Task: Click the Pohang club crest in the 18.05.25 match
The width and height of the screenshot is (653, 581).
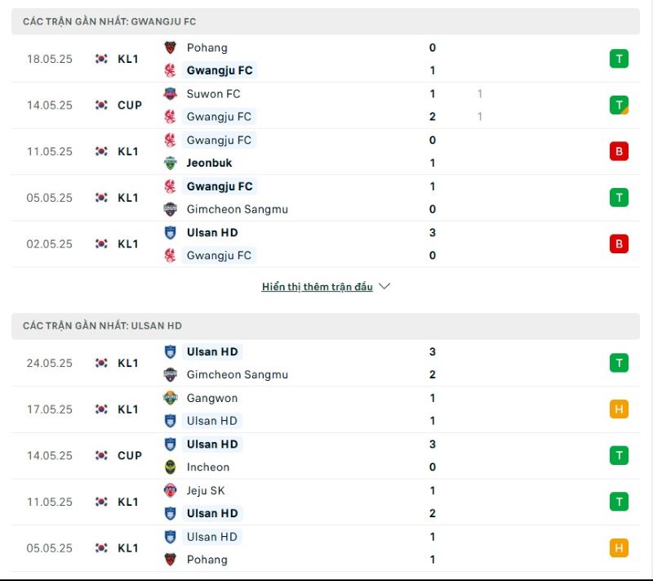Action: click(170, 47)
